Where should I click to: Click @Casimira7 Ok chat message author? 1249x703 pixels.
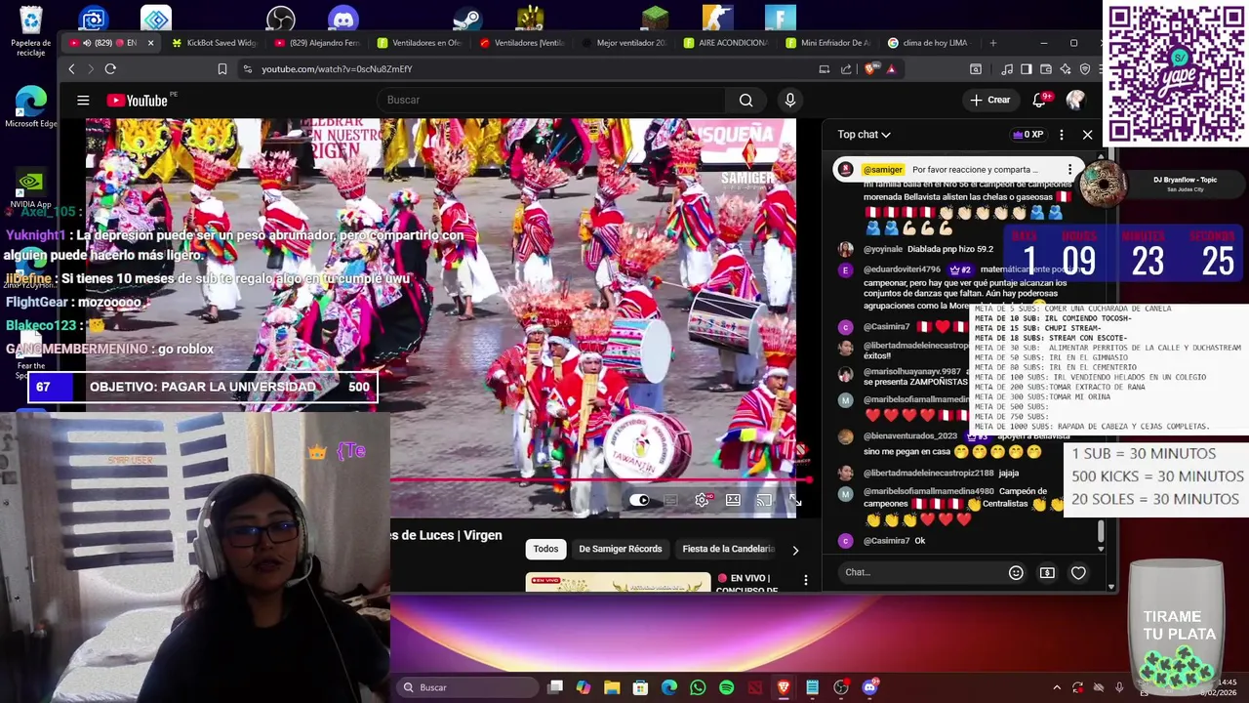pyautogui.click(x=886, y=541)
